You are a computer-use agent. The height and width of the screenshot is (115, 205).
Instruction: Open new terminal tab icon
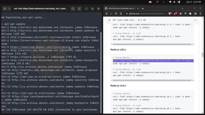click(x=5, y=9)
